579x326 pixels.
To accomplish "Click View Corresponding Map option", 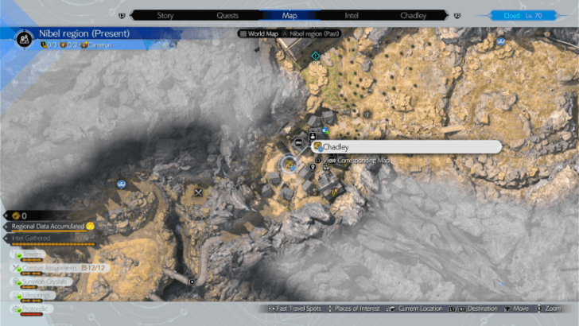I will (356, 161).
